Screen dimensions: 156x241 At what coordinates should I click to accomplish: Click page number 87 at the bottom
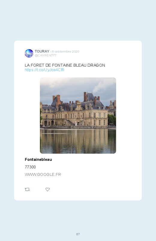click(78, 234)
